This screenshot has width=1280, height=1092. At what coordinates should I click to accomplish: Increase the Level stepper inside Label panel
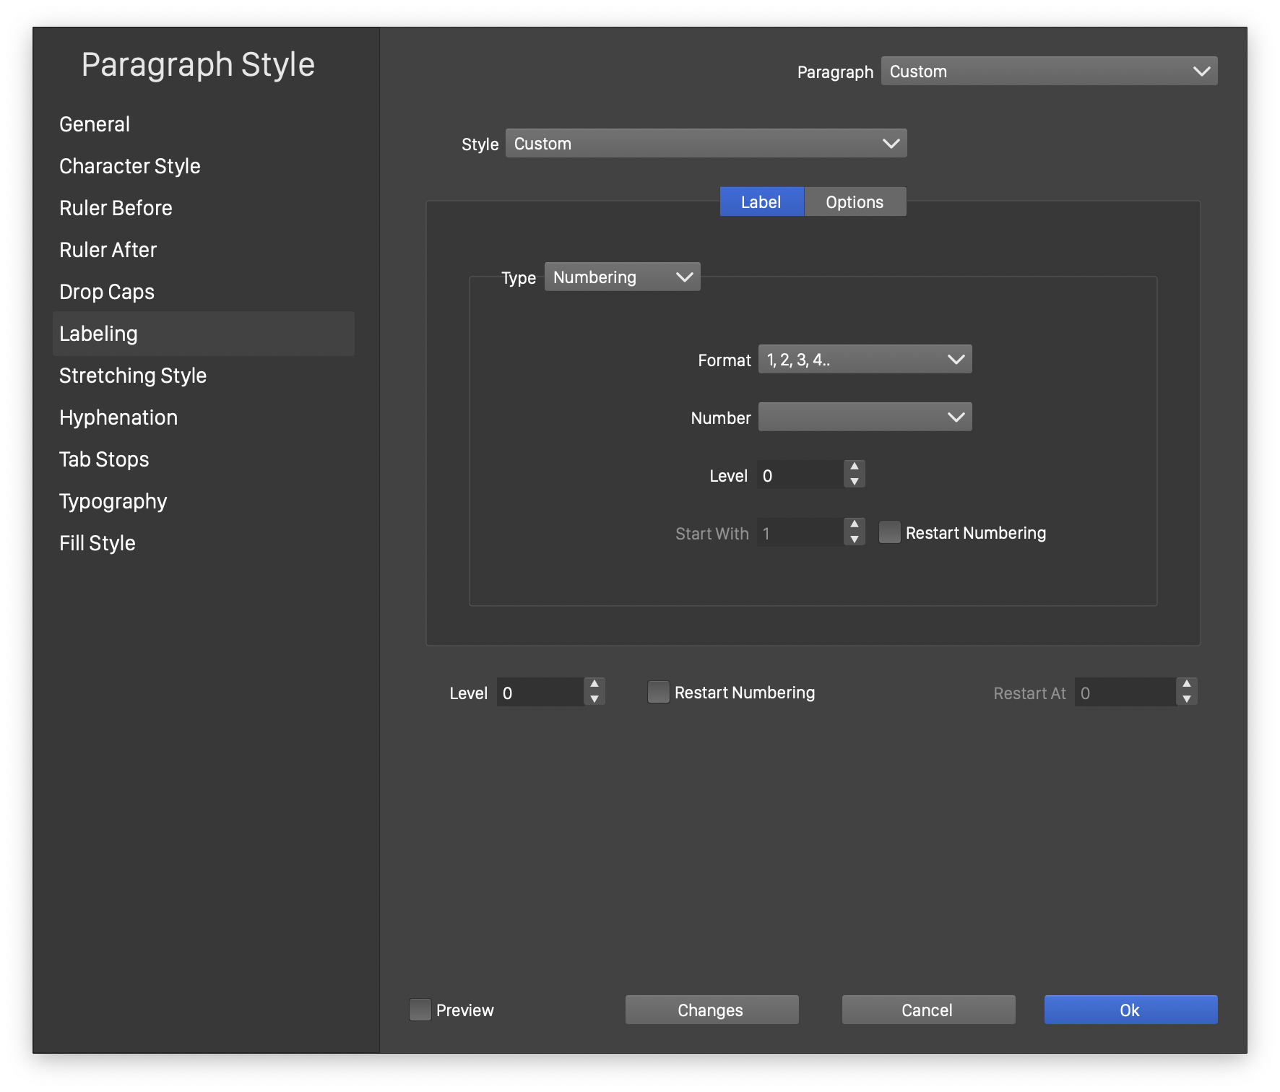(855, 467)
